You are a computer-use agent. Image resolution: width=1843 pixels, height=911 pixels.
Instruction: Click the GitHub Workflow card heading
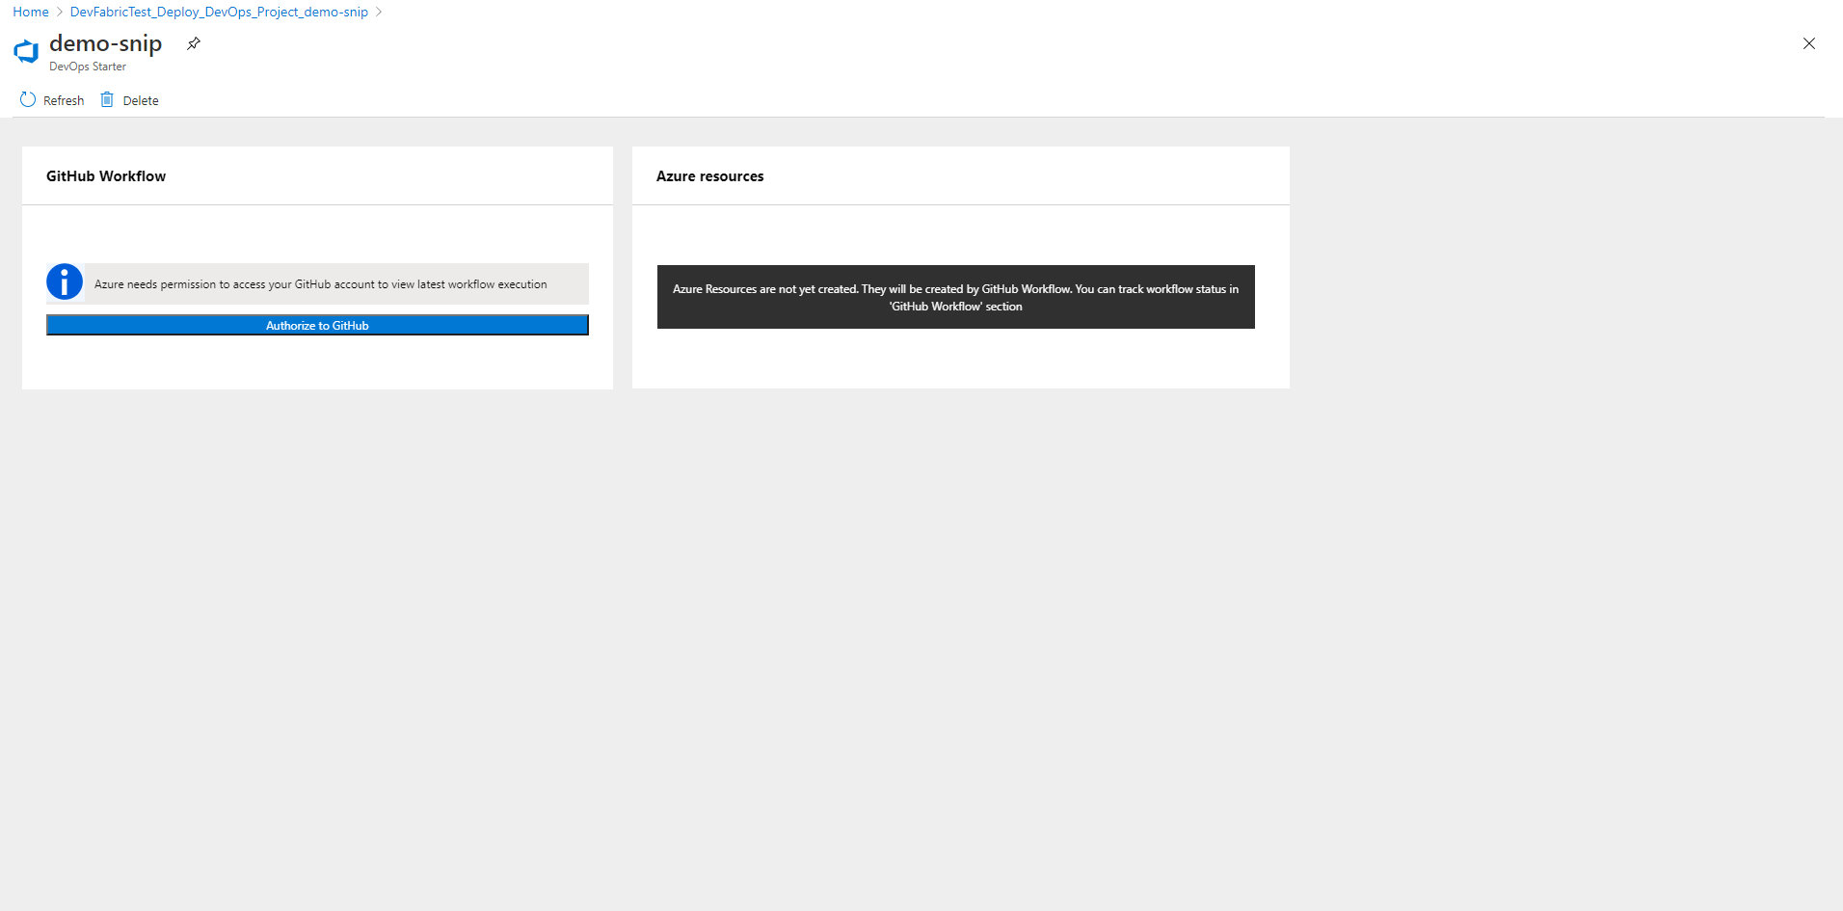[106, 176]
